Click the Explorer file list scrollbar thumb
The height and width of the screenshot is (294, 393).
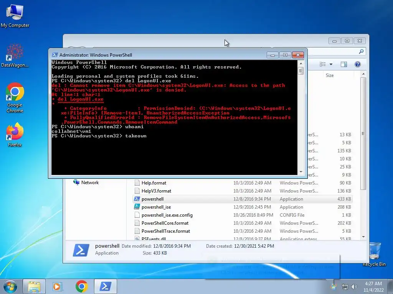[363, 133]
